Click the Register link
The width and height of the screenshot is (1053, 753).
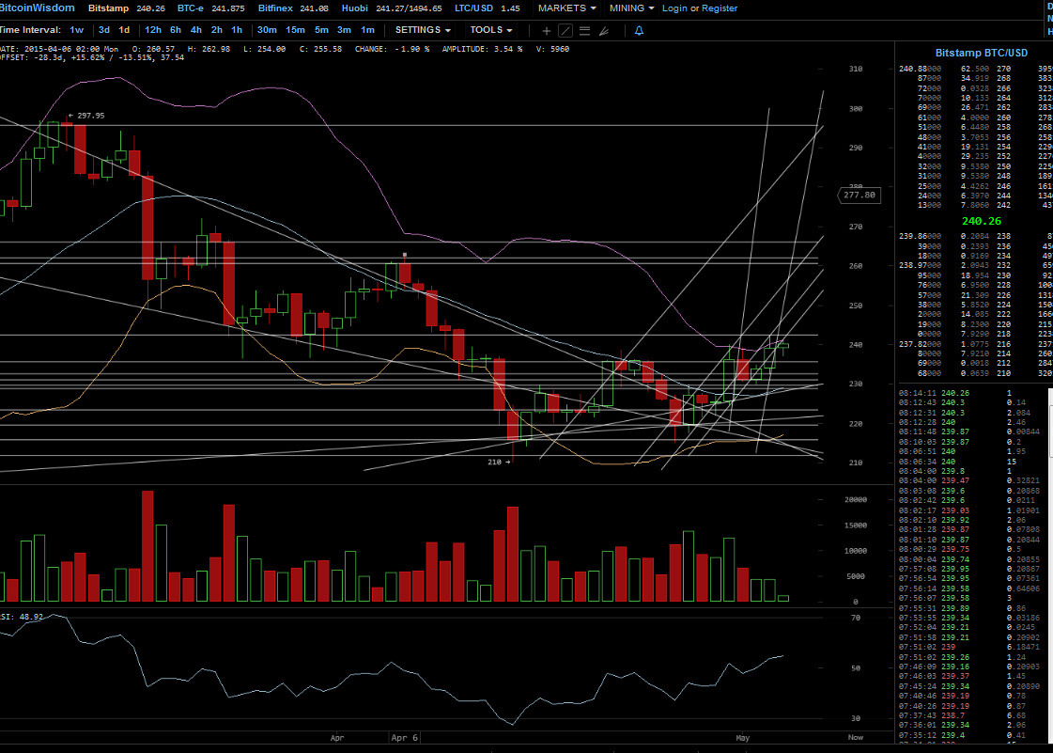[x=720, y=8]
